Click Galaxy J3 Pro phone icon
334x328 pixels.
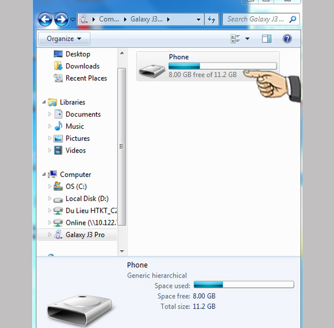pyautogui.click(x=58, y=234)
